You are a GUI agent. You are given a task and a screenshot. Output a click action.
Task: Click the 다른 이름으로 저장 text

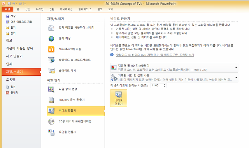[x=21, y=22]
